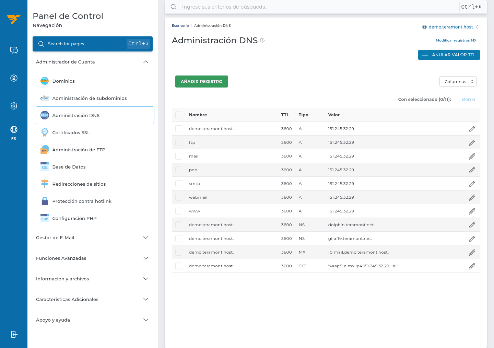The image size is (494, 348).
Task: Click the logout icon at sidebar bottom
Action: [14, 335]
